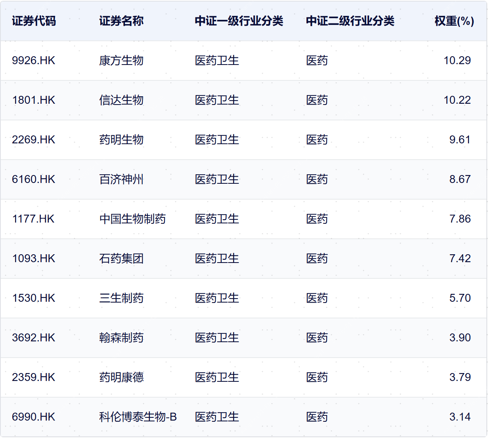Screen dimensions: 488x438
Task: Select stock code 2359.HK
Action: pyautogui.click(x=34, y=377)
